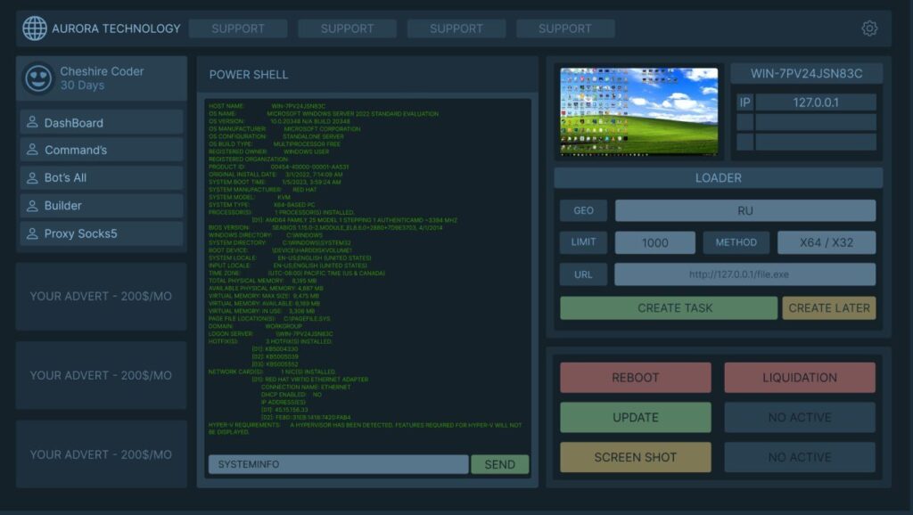Click the LIMIT label
Screen dimensions: 913x515
pos(583,242)
